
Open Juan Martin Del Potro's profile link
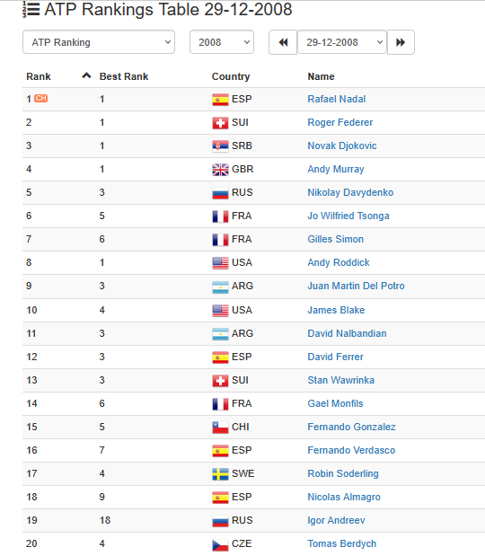tap(356, 286)
